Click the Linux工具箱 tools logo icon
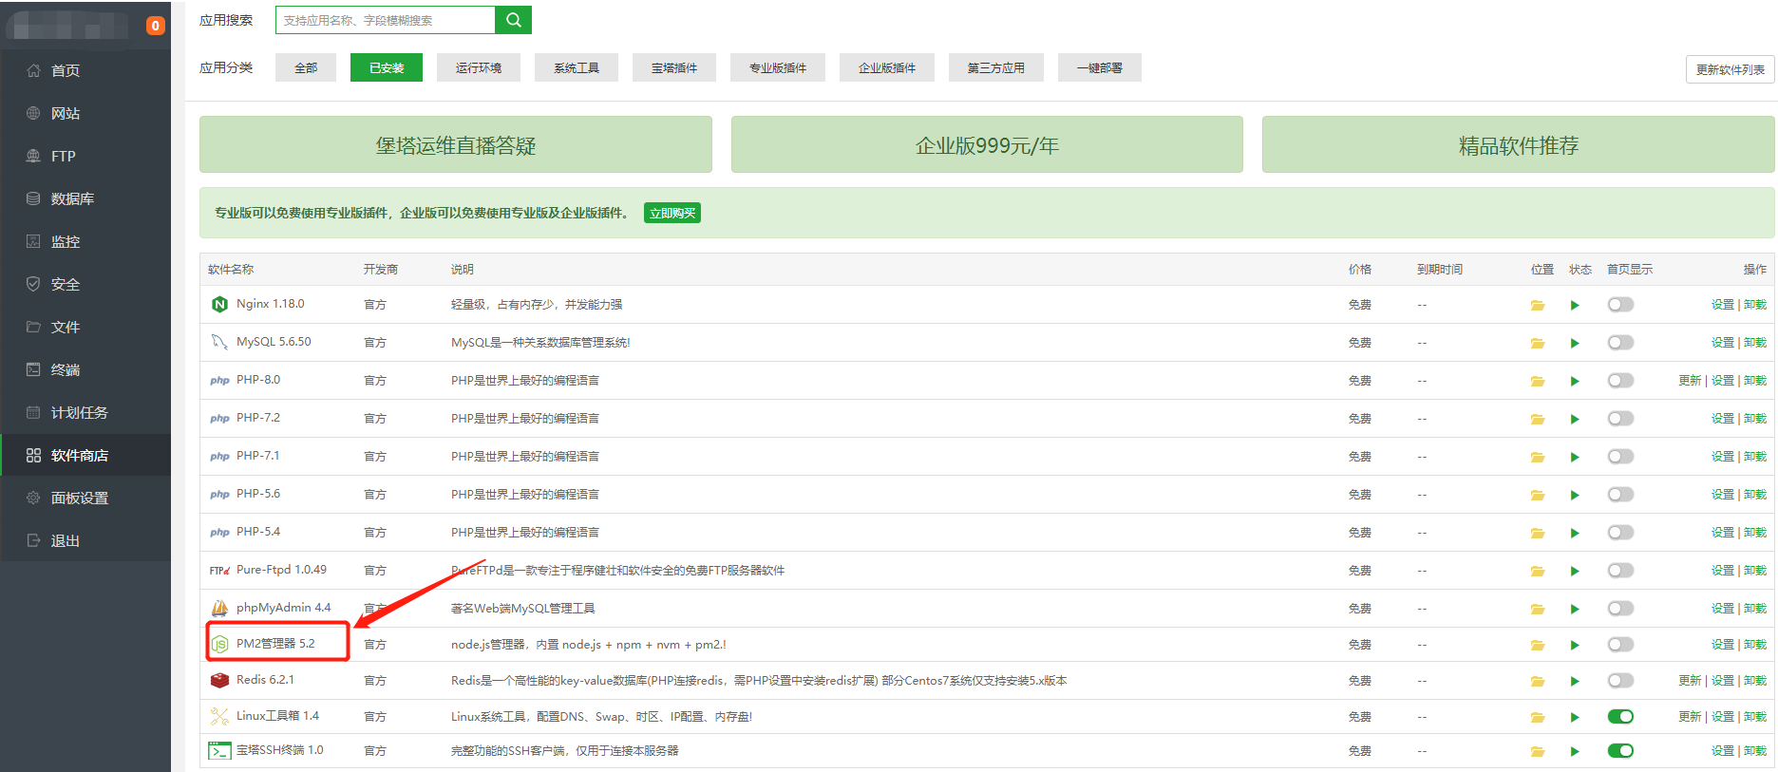 219,716
